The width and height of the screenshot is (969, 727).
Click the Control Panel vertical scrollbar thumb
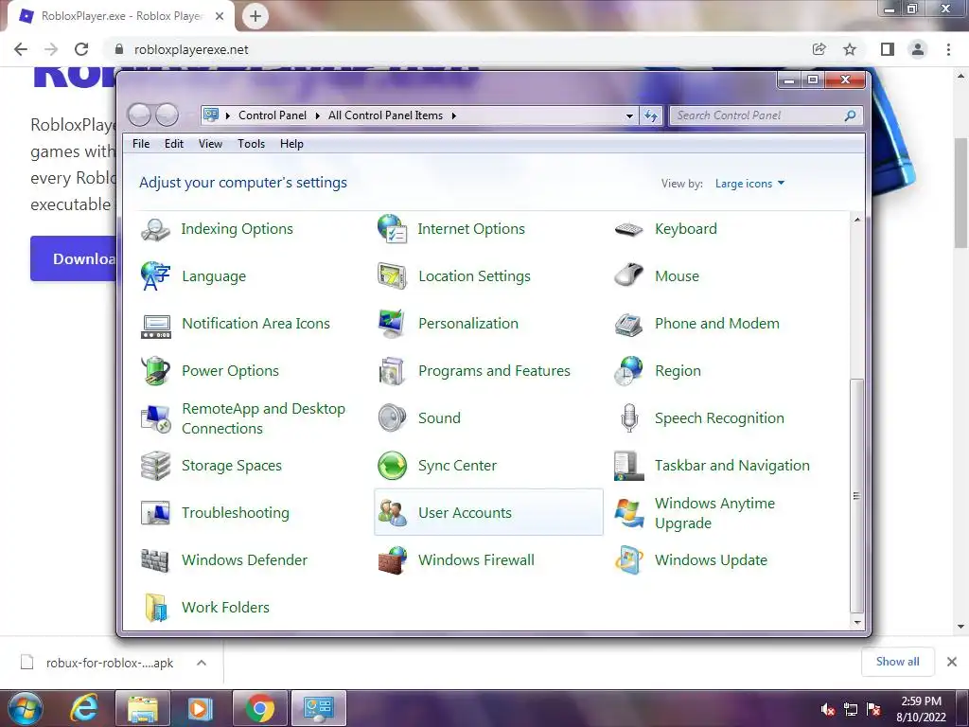(856, 495)
